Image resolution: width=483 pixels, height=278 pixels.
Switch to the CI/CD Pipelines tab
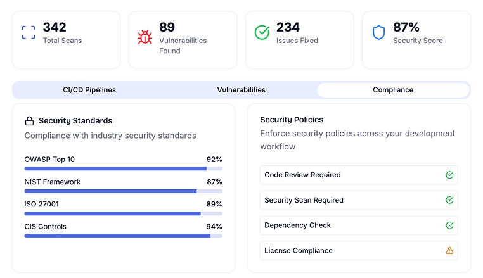[x=89, y=90]
